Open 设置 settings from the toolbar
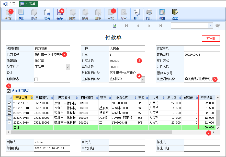 pos(162,14)
